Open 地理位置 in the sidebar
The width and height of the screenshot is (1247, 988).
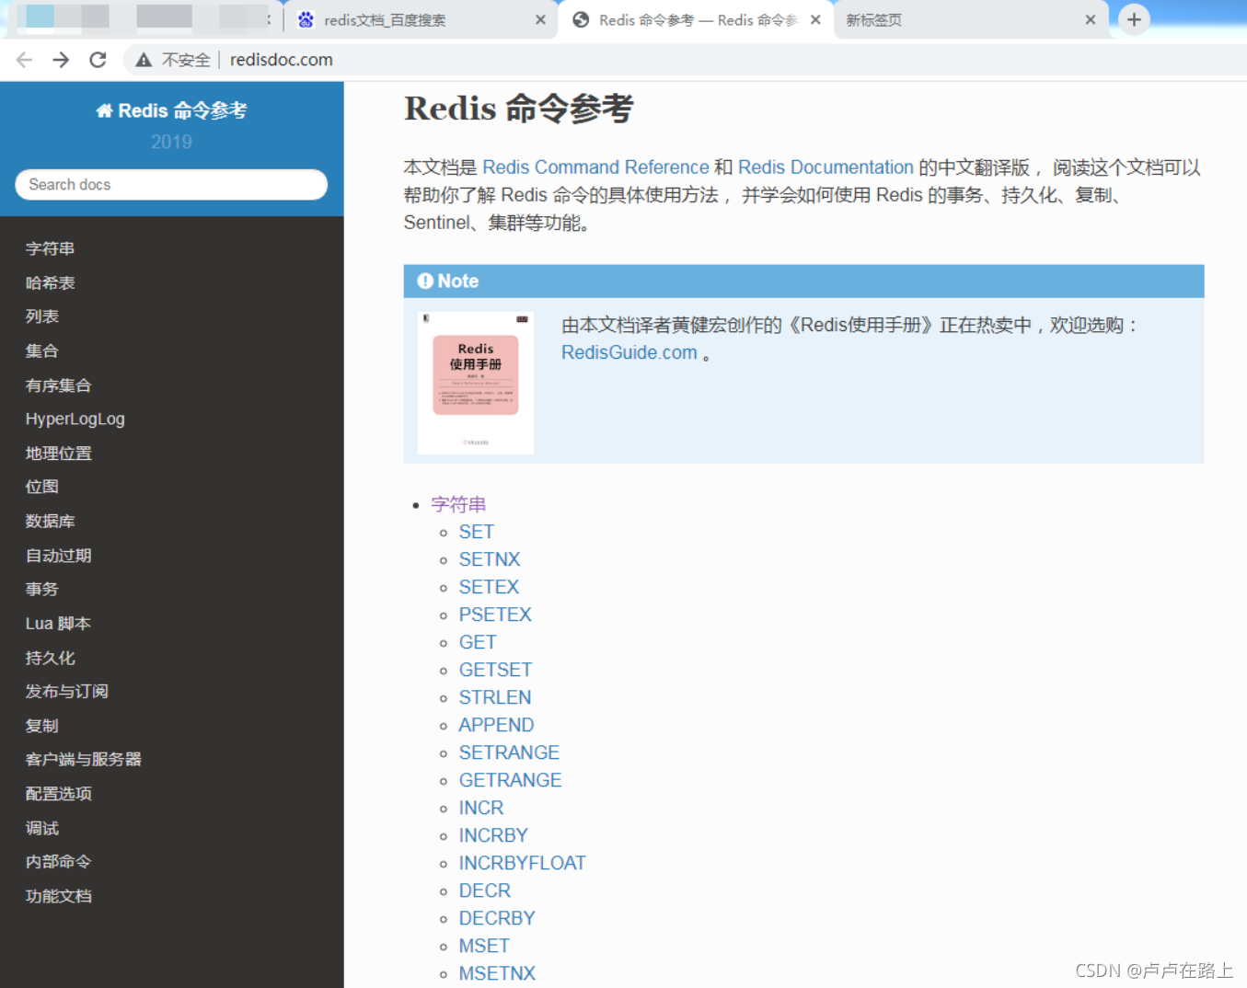tap(59, 453)
